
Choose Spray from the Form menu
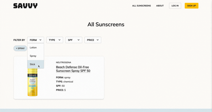35,56
